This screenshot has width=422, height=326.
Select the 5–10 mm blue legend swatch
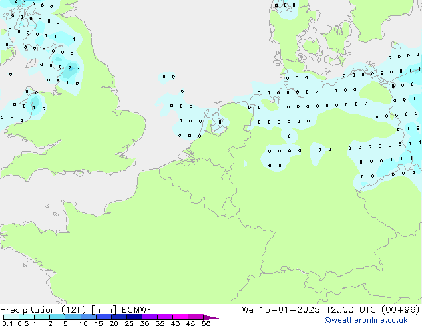point(73,317)
